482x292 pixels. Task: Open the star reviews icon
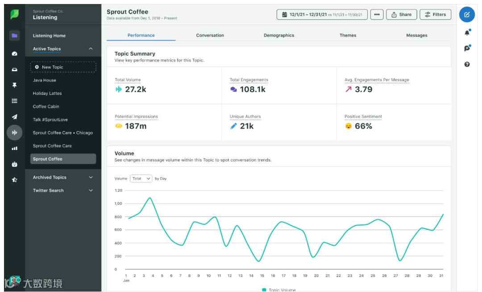click(x=14, y=180)
